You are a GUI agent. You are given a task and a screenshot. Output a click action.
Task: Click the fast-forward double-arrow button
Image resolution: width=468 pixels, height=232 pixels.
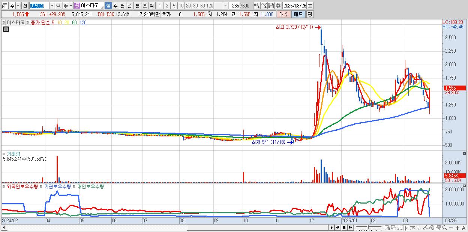pos(351,228)
